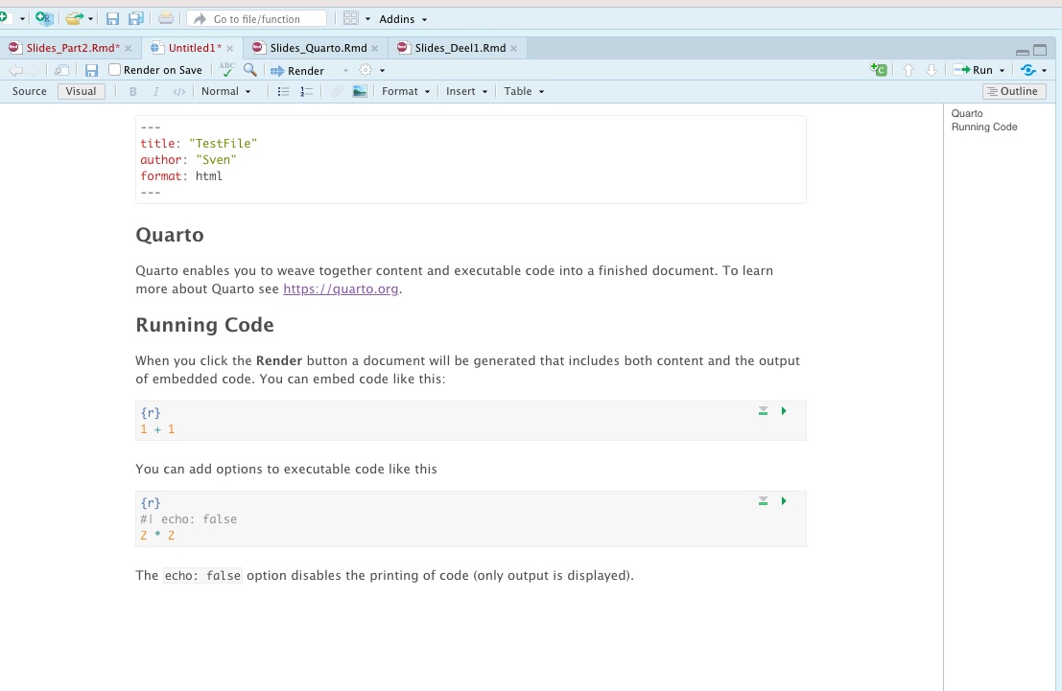Click inside the YAML title line
This screenshot has height=691, width=1062.
[200, 144]
